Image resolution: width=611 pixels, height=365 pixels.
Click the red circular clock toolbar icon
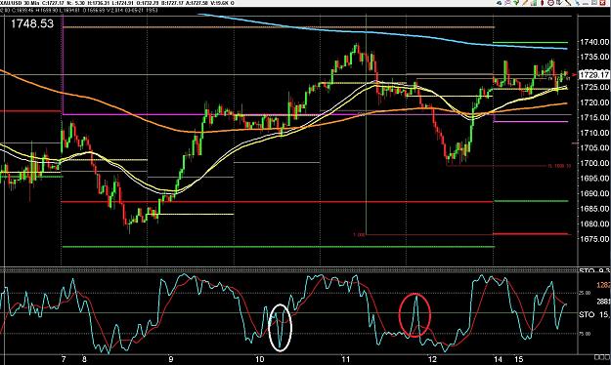tap(551, 3)
